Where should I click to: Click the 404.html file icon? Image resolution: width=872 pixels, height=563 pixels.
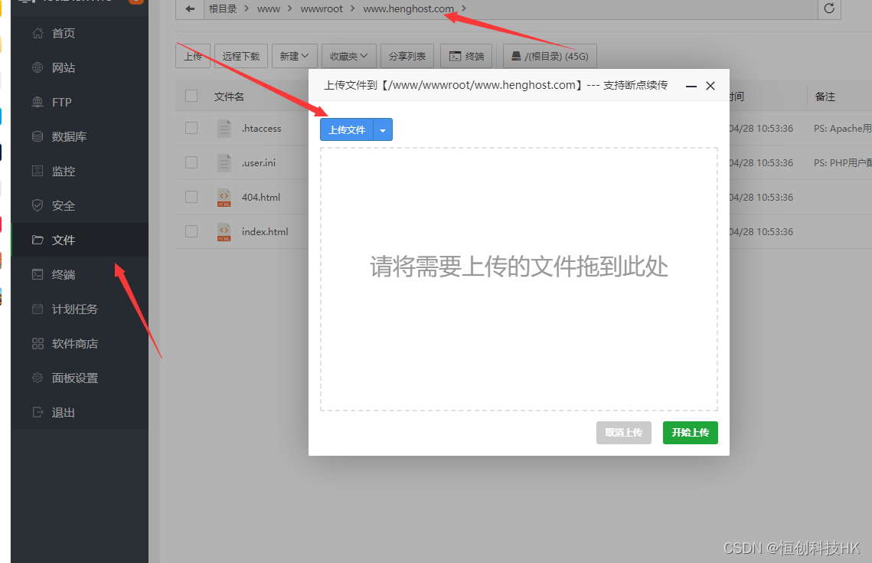click(224, 198)
